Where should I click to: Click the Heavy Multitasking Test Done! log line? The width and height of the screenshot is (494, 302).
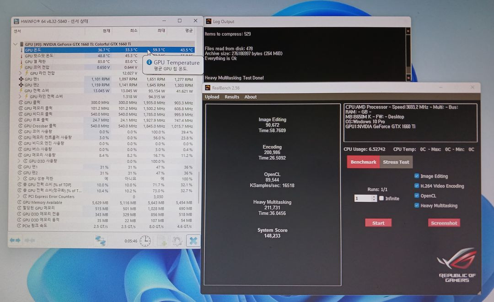[234, 78]
